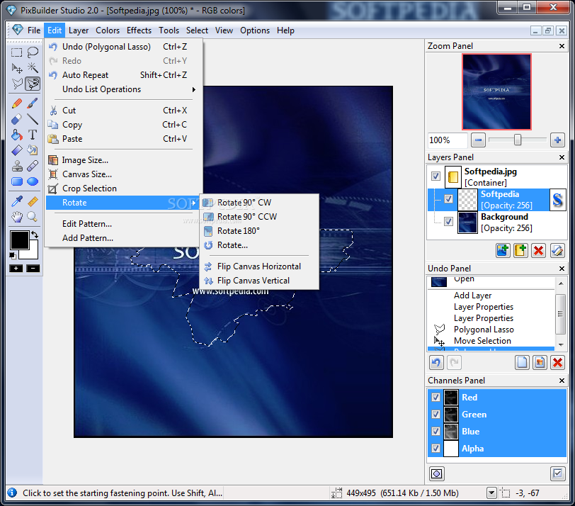Click Crop Selection menu entry

click(124, 189)
